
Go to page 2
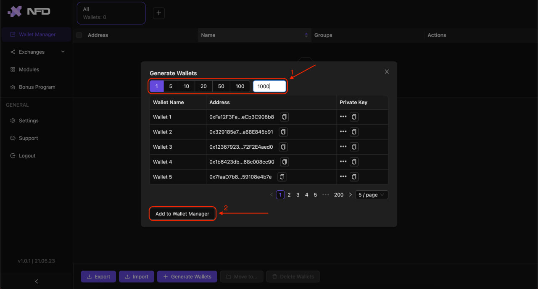click(289, 195)
